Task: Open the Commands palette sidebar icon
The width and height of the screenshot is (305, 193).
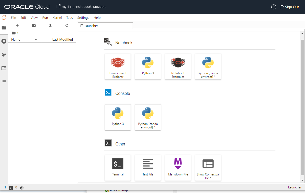Action: [x=4, y=55]
